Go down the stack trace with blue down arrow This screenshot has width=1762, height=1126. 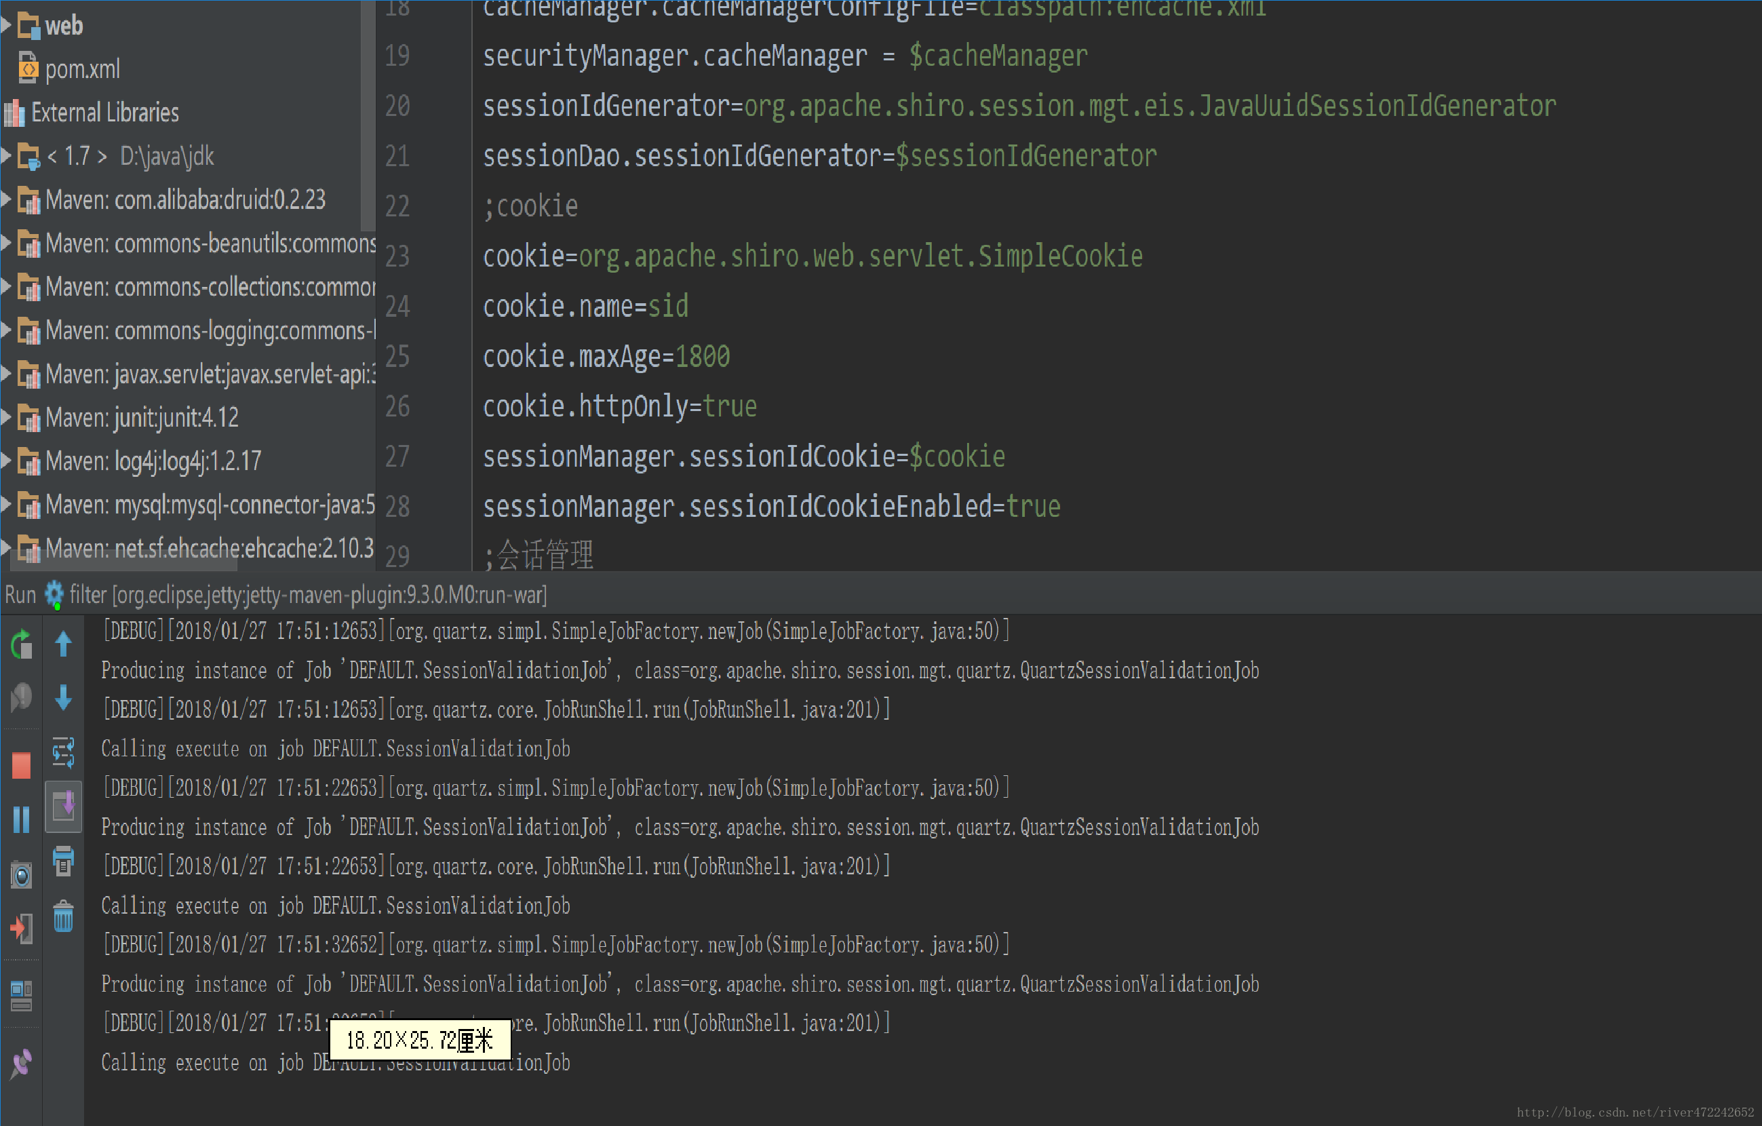64,697
